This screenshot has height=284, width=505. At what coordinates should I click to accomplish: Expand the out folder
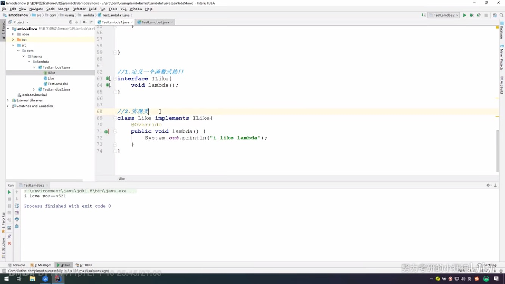click(x=13, y=39)
